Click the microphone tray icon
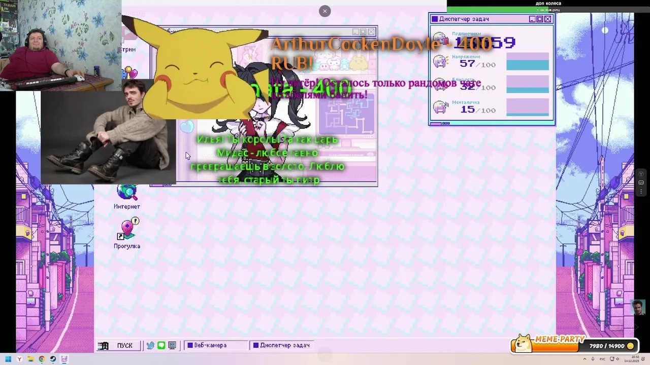Viewport: 650px width, 365px height. (593, 359)
